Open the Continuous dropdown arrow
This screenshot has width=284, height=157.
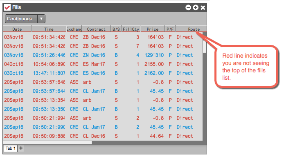click(41, 19)
